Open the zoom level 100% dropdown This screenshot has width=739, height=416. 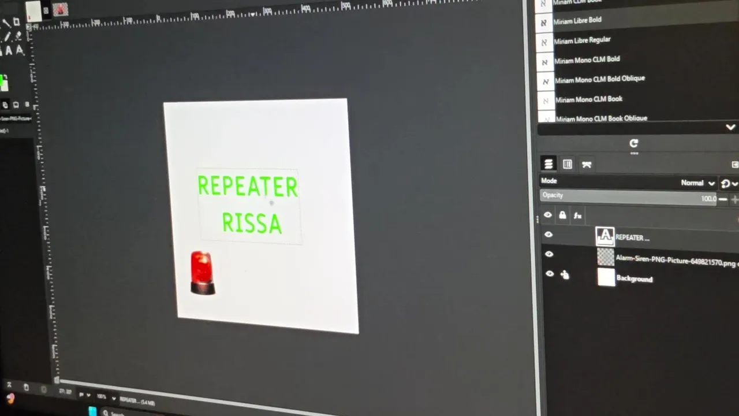[x=106, y=398]
